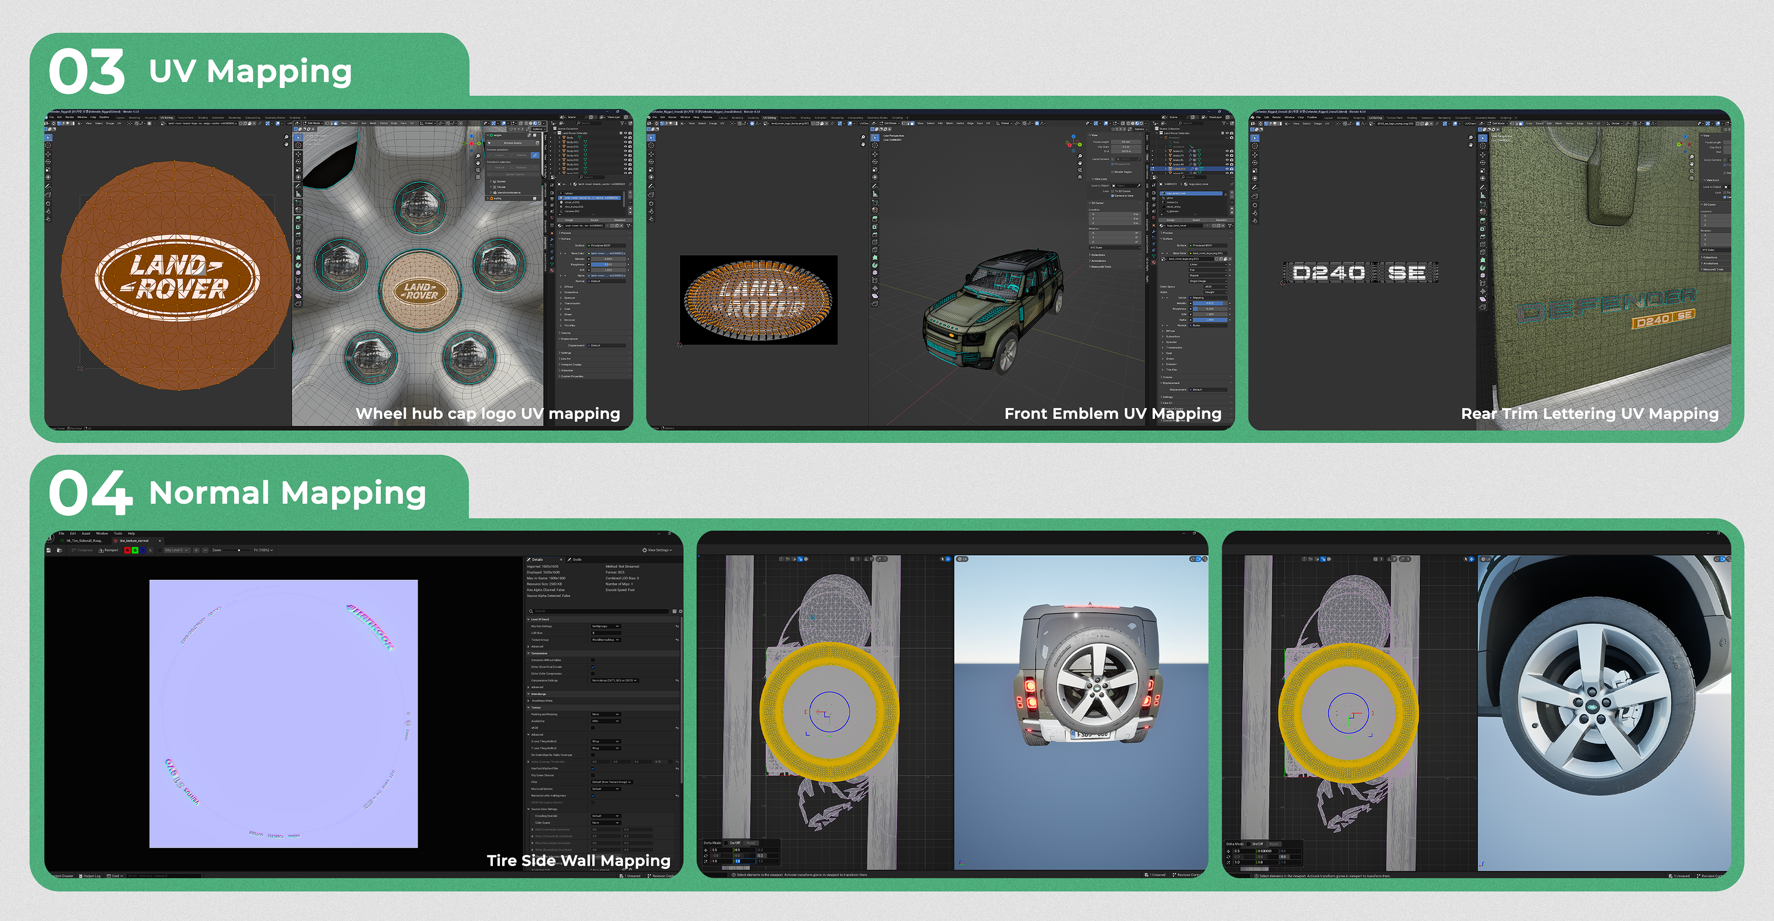The image size is (1774, 921).
Task: Click the save icon in the texture editor toolbar
Action: coord(49,550)
